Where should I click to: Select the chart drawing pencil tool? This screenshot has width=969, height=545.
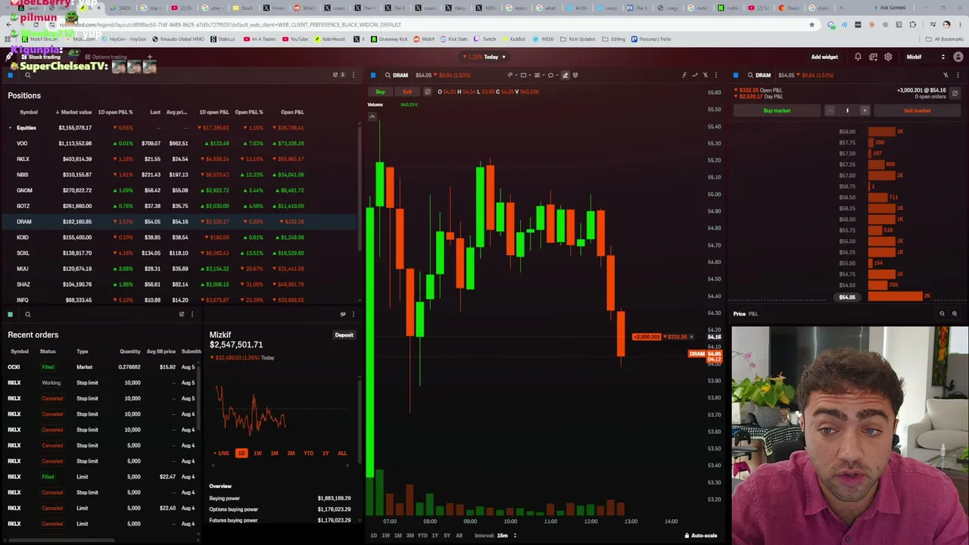point(565,75)
